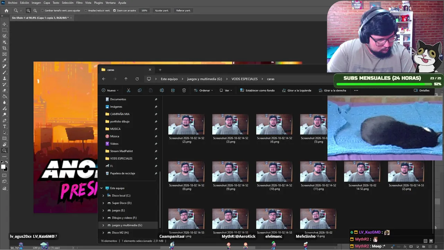Select the Eraser tool
444x250 pixels.
coord(5,90)
